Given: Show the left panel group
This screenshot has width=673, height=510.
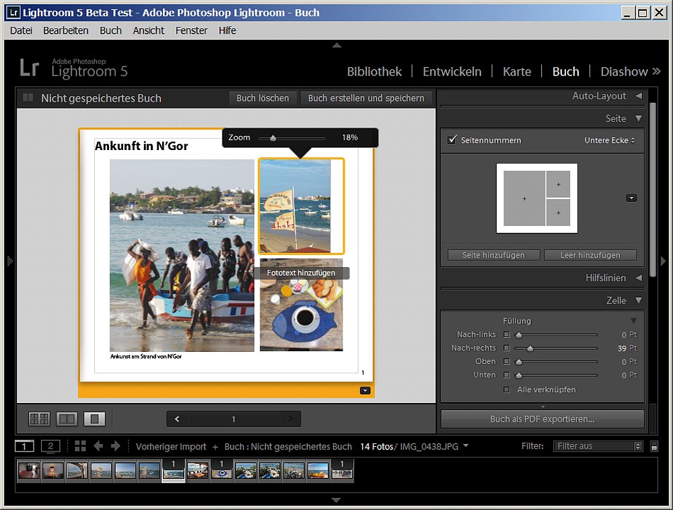Looking at the screenshot, I should point(10,261).
